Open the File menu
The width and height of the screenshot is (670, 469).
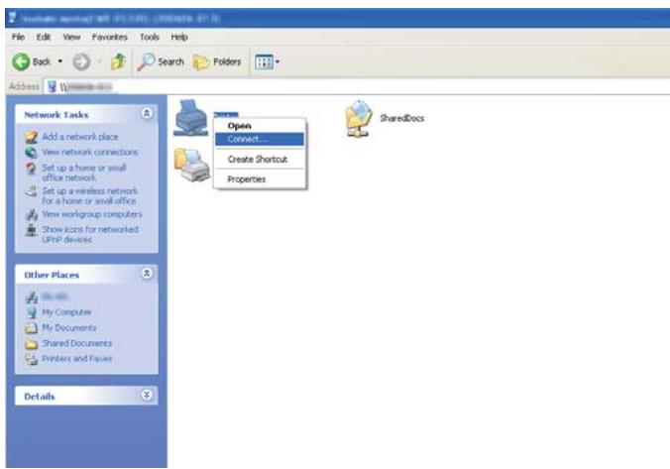click(18, 38)
